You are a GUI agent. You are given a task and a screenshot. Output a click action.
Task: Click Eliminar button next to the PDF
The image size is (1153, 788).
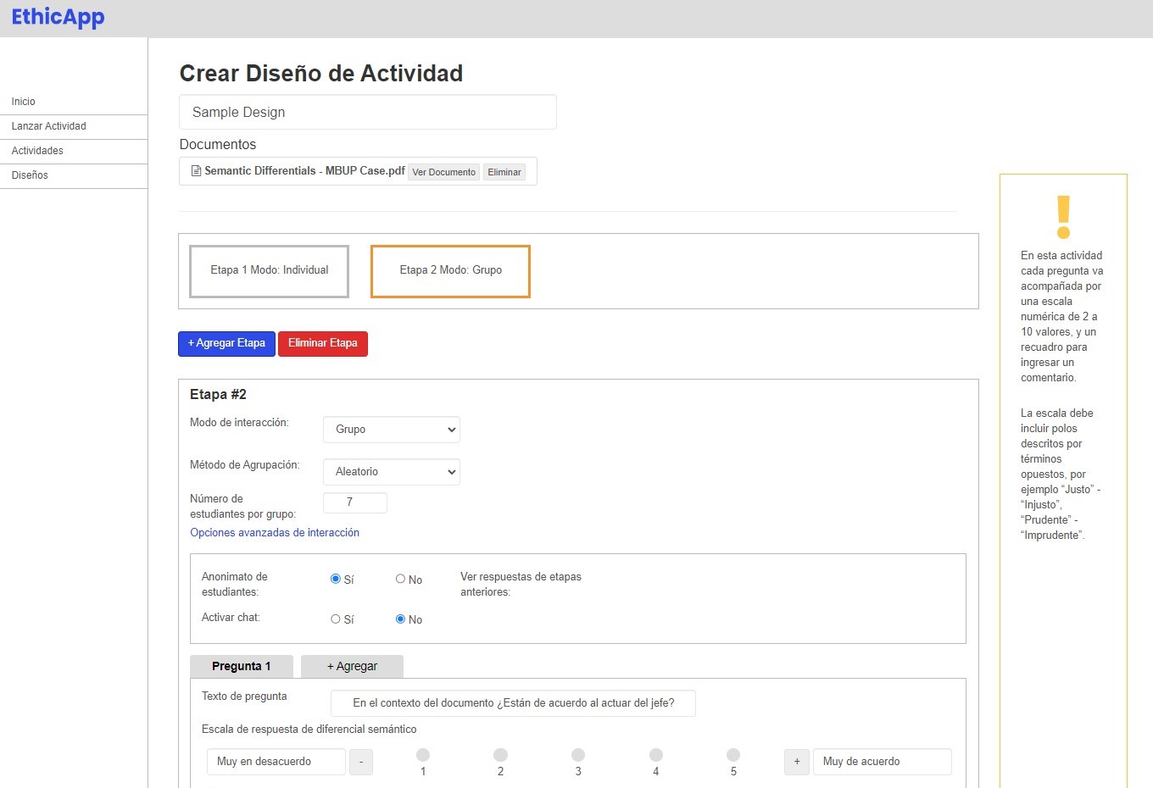[504, 172]
